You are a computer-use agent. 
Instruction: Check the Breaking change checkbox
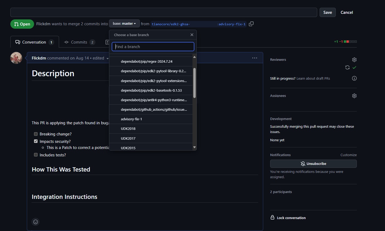36,134
